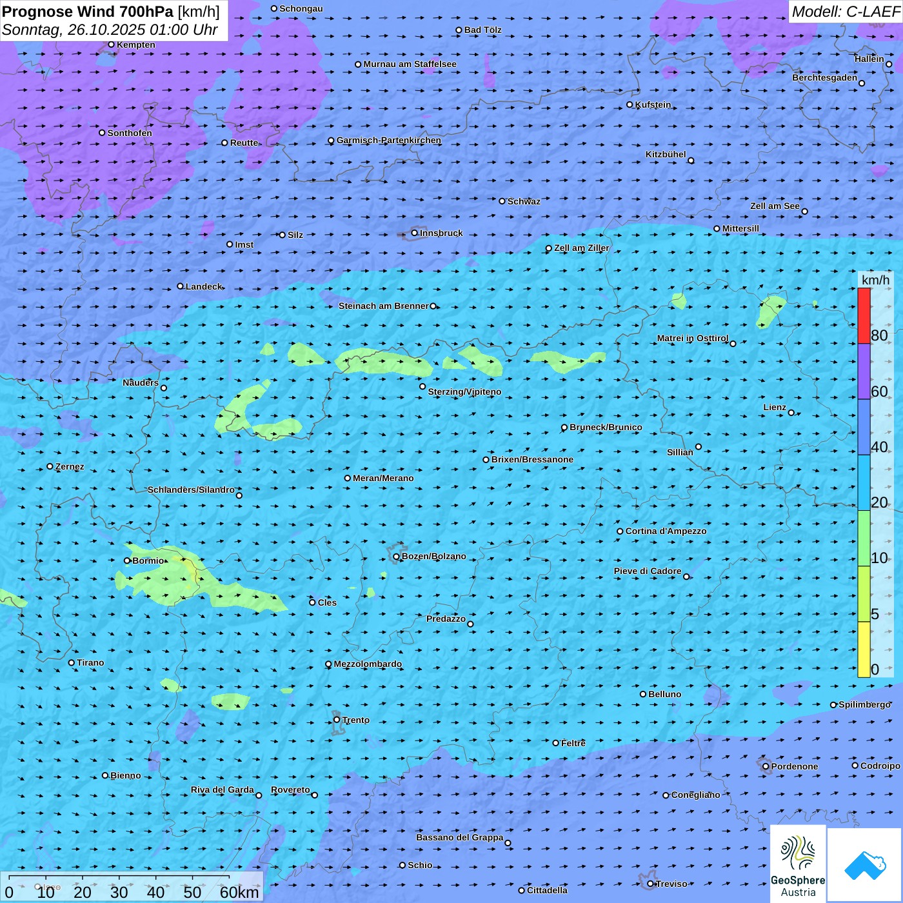This screenshot has width=903, height=903.
Task: Click the red 80 km/h legend color
Action: 864,315
